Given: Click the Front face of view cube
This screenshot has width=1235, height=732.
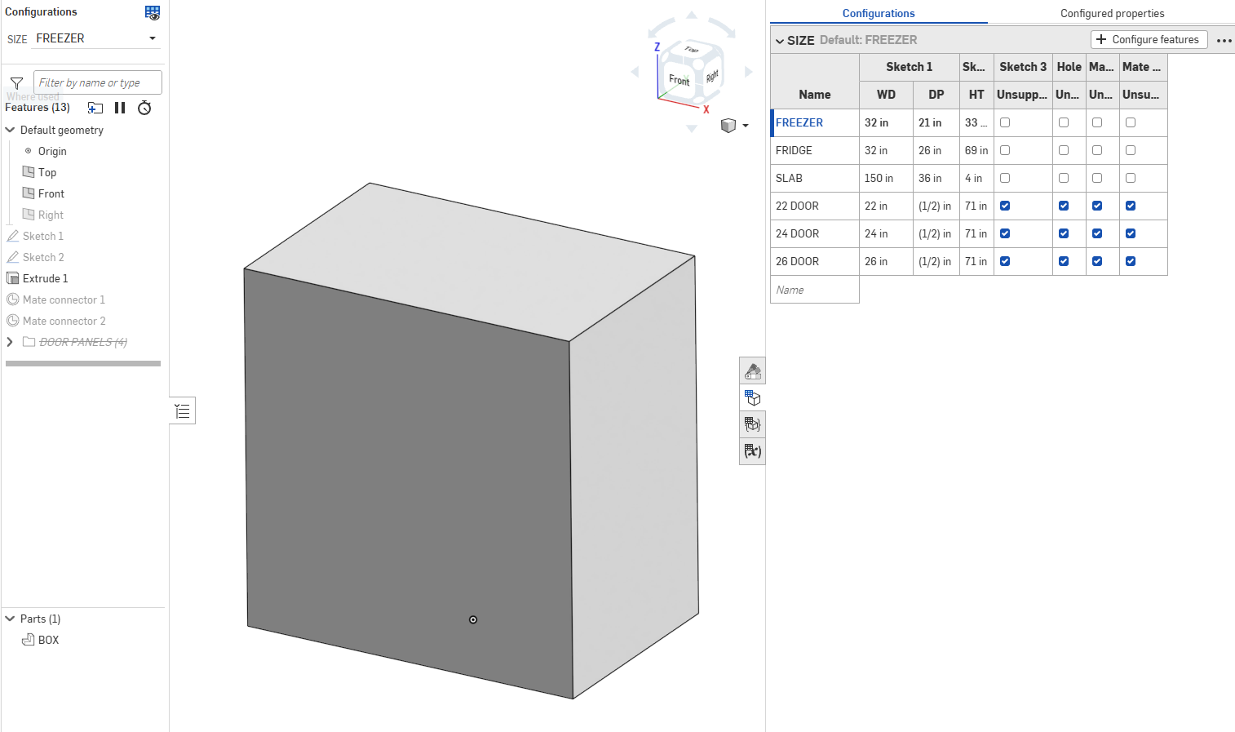Looking at the screenshot, I should [x=679, y=80].
